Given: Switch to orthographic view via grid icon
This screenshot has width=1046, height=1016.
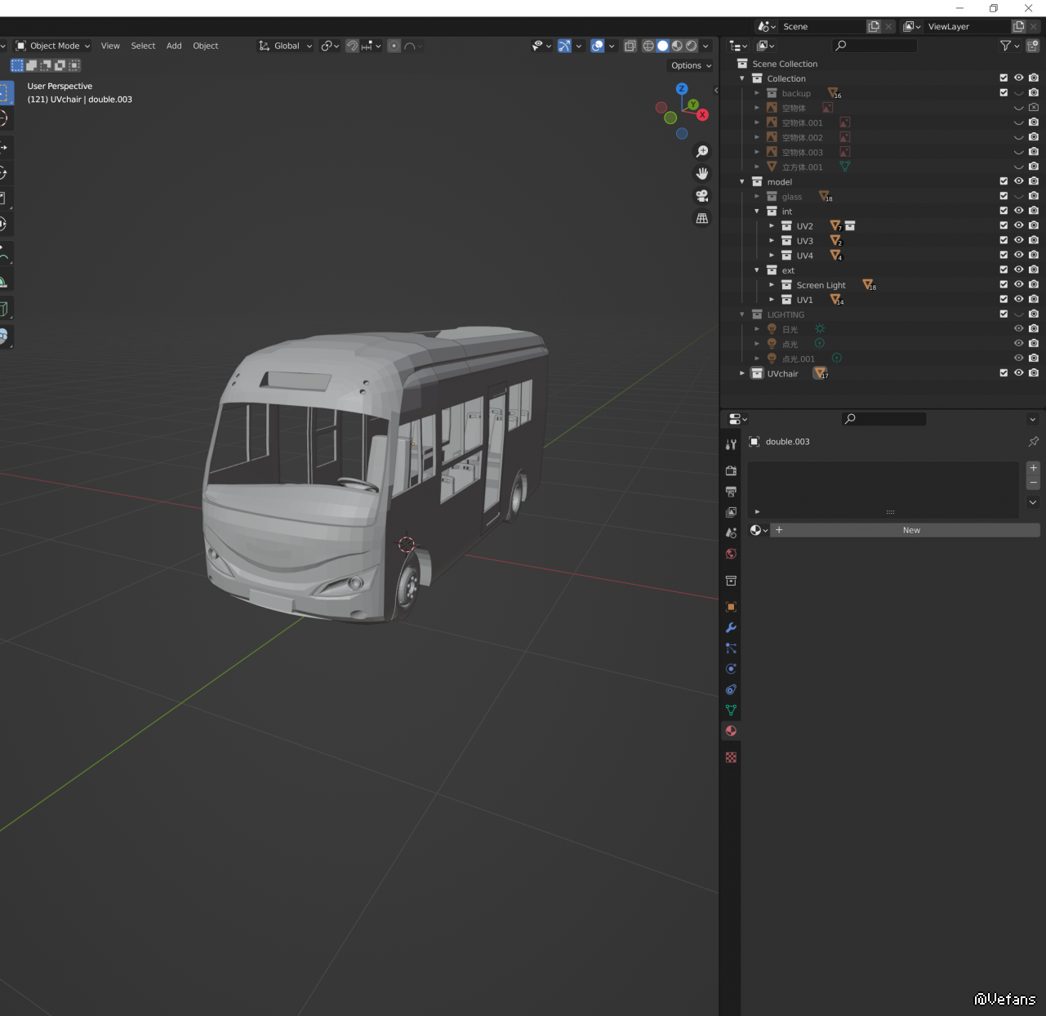Looking at the screenshot, I should [701, 218].
